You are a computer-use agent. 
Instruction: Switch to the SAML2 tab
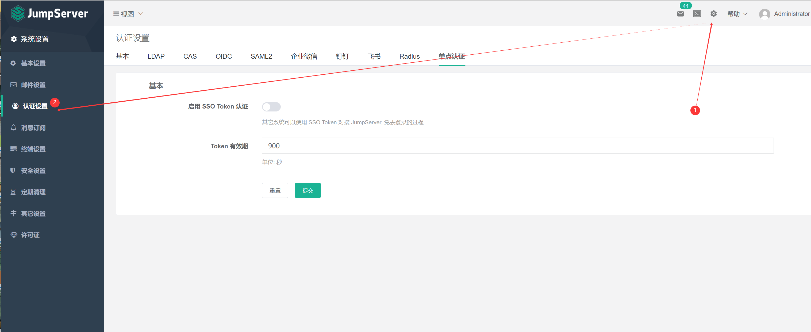[261, 56]
